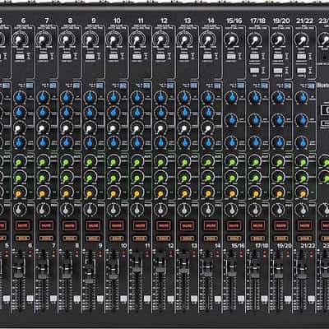Image resolution: width=329 pixels, height=329 pixels.
Task: Adjust the channel 12 gain knob
Action: point(160,40)
